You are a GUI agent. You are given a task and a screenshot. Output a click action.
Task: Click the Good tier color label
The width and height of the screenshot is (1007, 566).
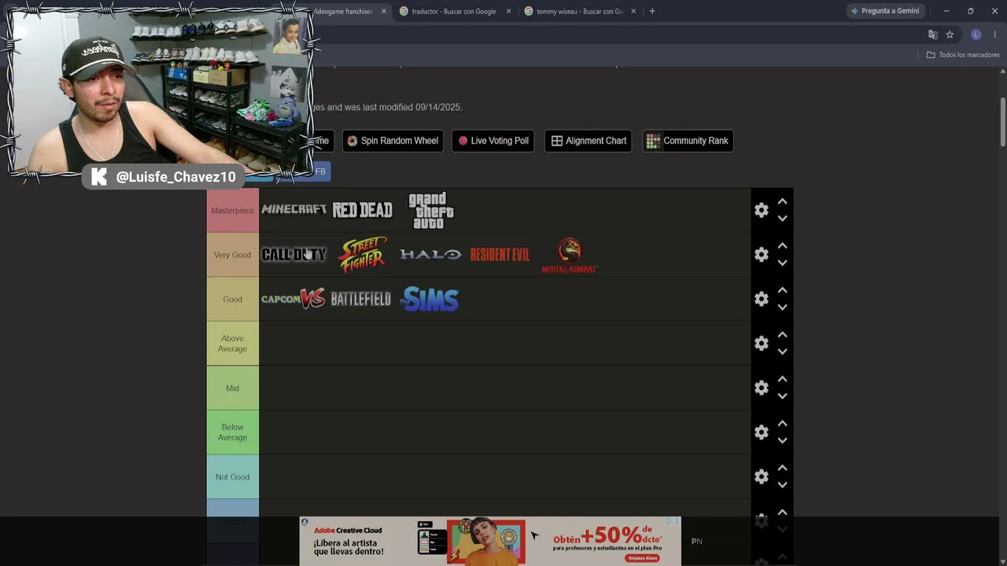[233, 299]
